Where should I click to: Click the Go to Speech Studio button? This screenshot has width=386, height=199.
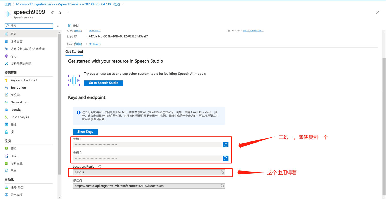103,83
